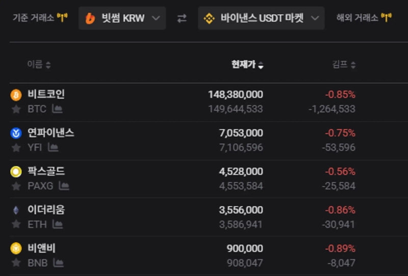Toggle the favorite star for PAXG

click(16, 186)
